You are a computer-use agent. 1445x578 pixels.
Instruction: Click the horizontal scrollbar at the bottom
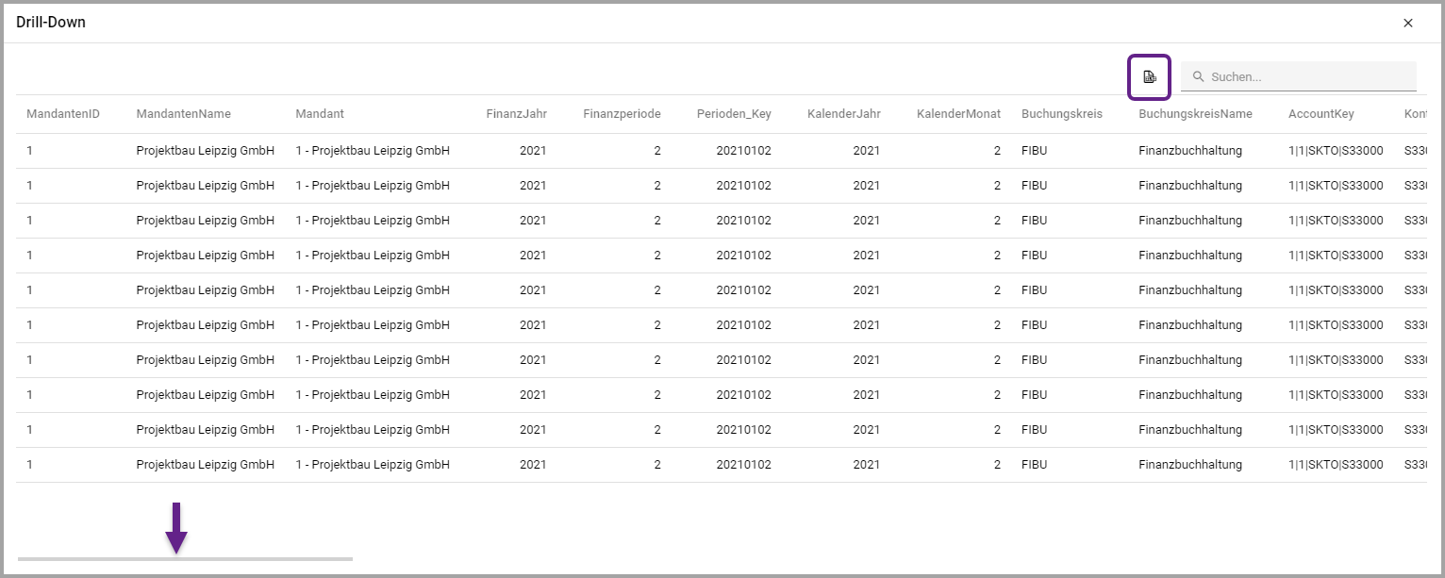(x=185, y=559)
